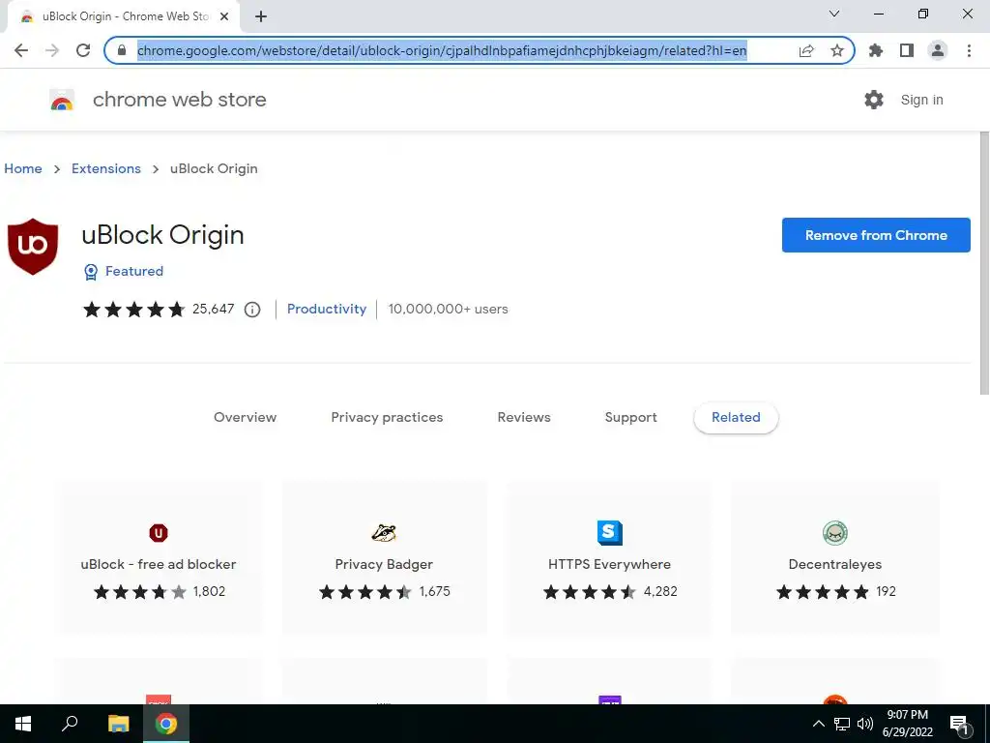Open the Extensions puzzle menu

(876, 50)
